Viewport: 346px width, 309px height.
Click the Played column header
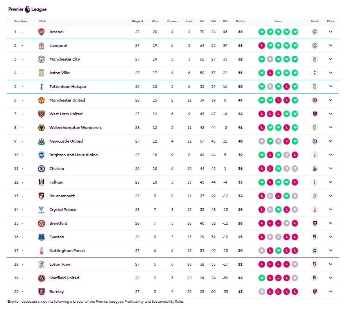pyautogui.click(x=137, y=21)
